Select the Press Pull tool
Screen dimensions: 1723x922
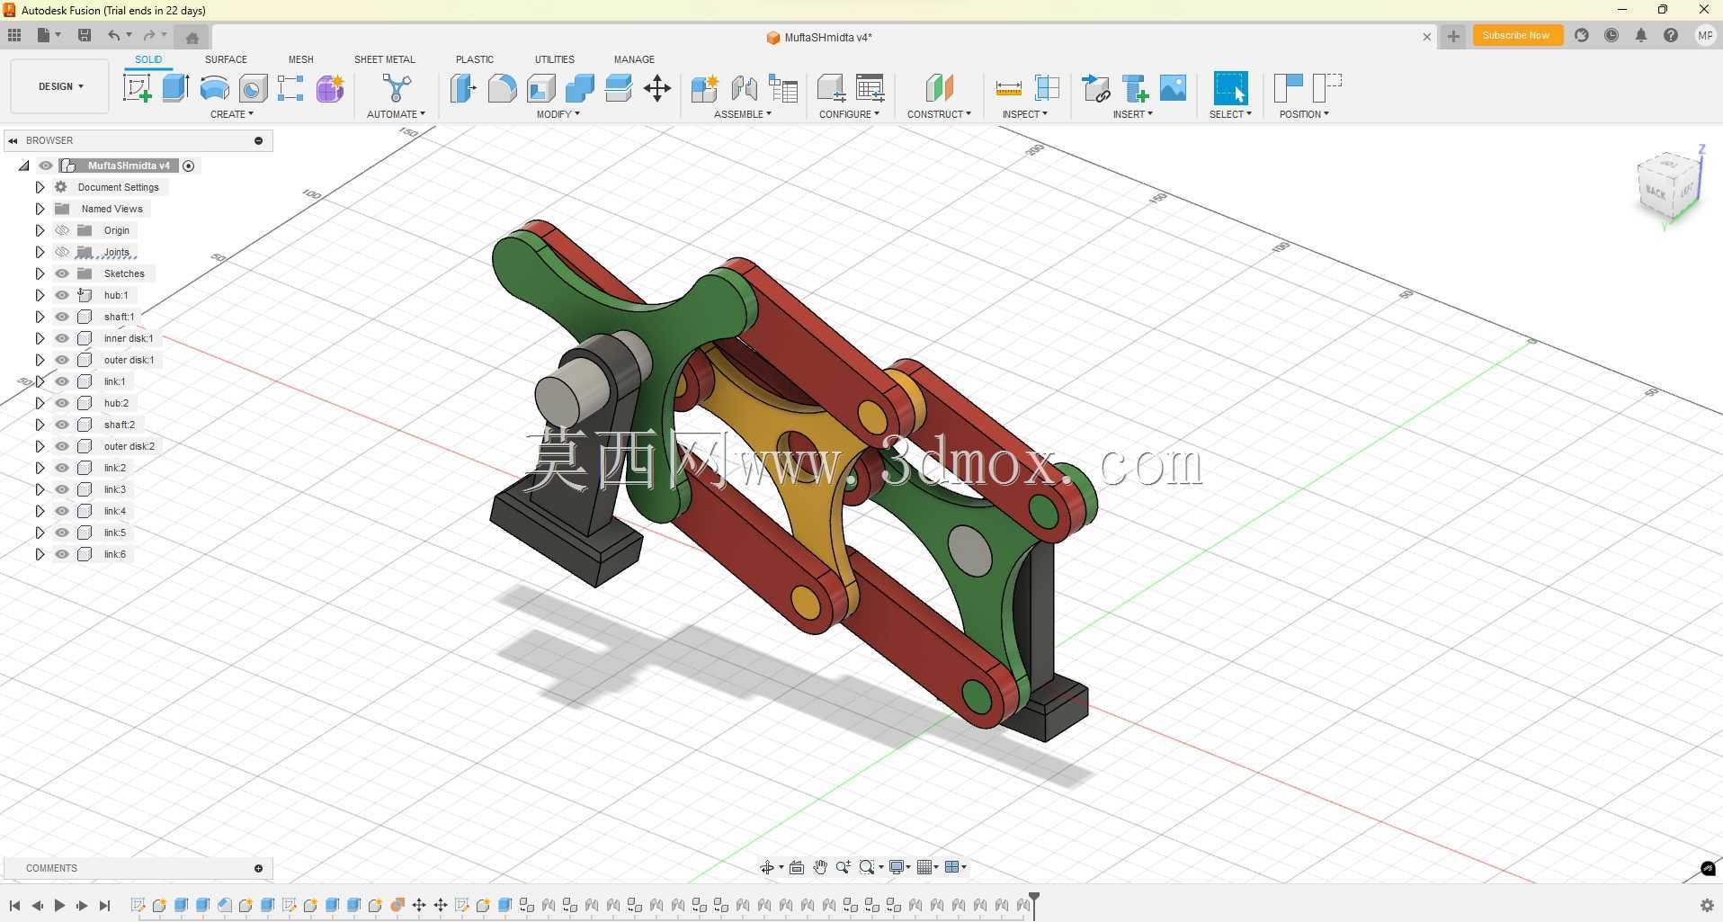[x=463, y=88]
